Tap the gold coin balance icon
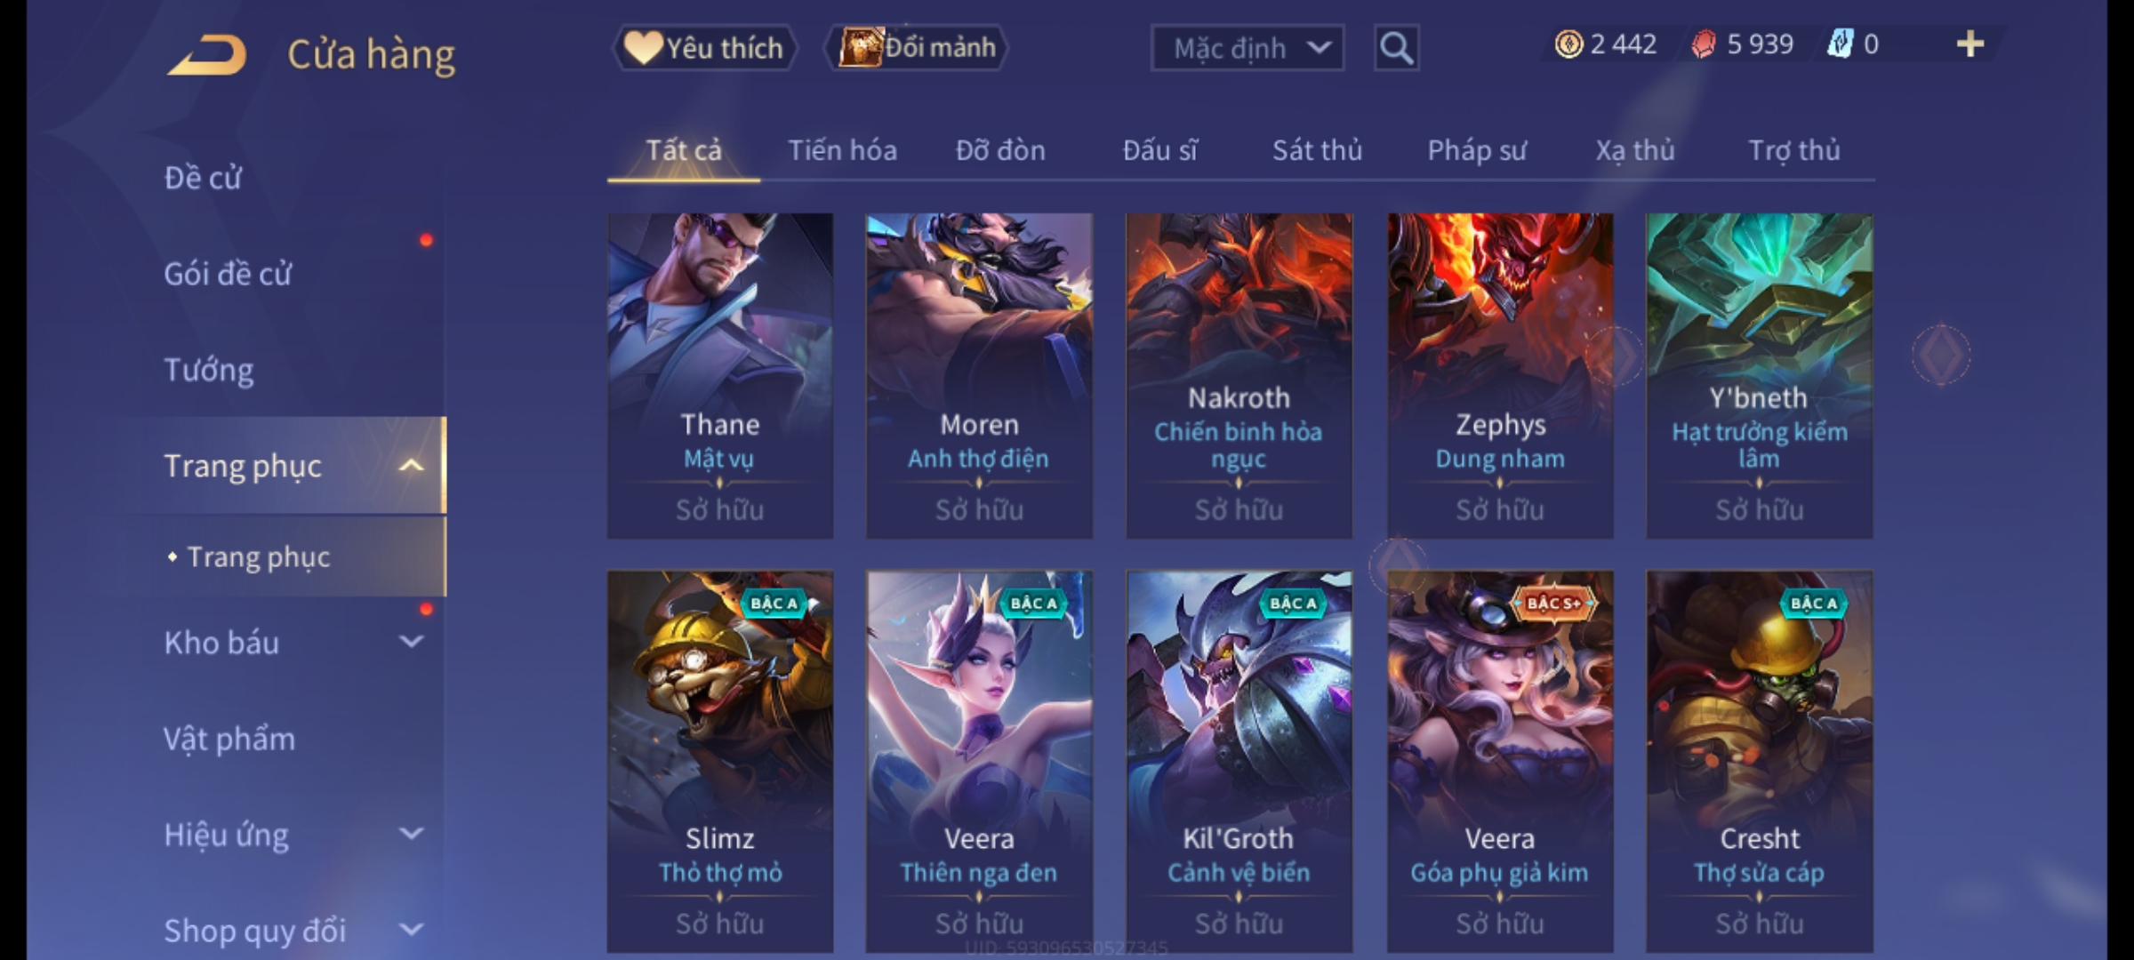Image resolution: width=2134 pixels, height=960 pixels. pos(1568,44)
